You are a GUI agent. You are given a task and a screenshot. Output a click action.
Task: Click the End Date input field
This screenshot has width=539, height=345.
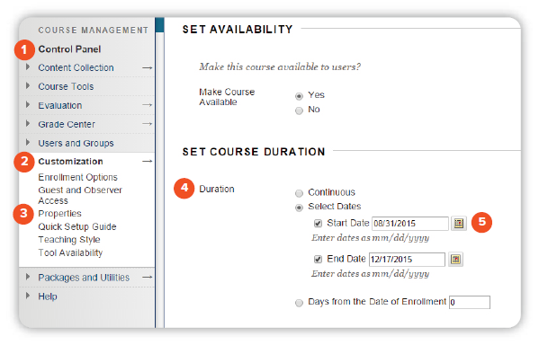pyautogui.click(x=407, y=259)
